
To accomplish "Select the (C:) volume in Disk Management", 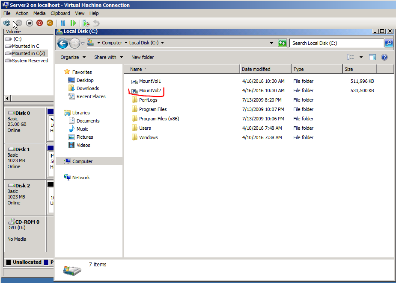I will point(17,39).
